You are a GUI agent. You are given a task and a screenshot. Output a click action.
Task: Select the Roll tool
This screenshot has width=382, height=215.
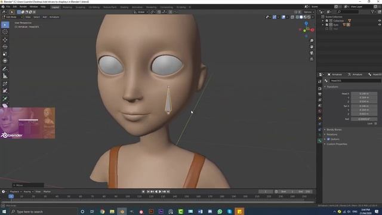[5, 84]
